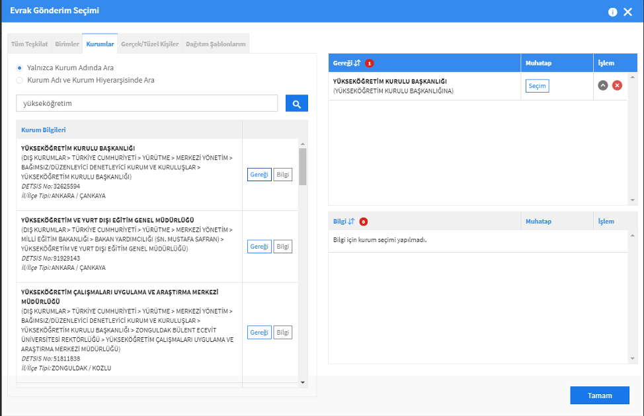
Task: Click scroll-up arrow of Kurum Bilgileri list
Action: coord(303,144)
